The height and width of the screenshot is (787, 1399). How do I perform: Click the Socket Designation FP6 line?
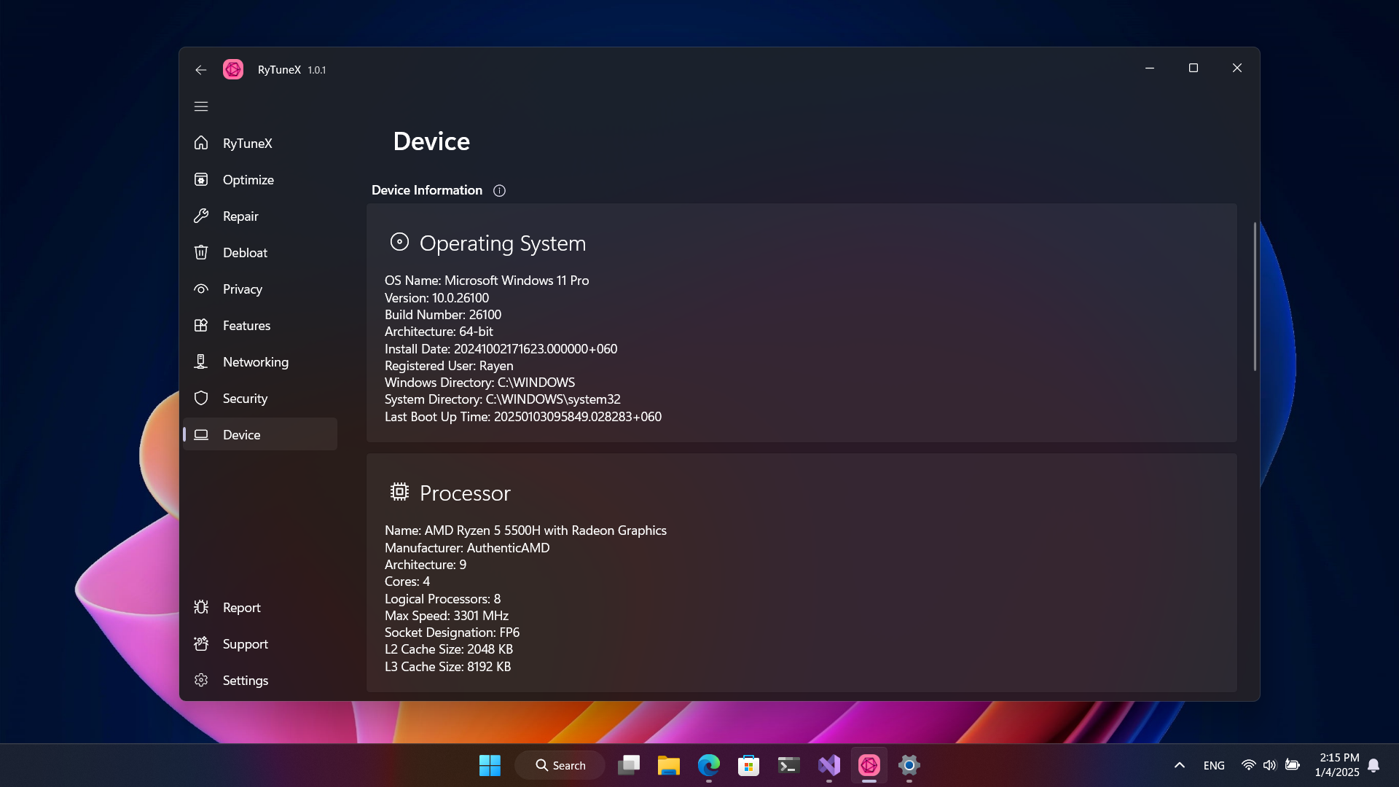click(452, 633)
